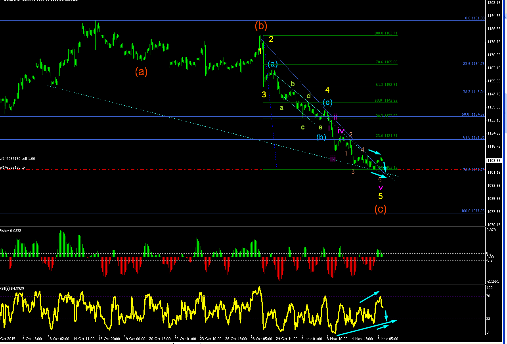Select the magenta iii sub-wave label
Image resolution: width=507 pixels, height=344 pixels.
(333, 159)
